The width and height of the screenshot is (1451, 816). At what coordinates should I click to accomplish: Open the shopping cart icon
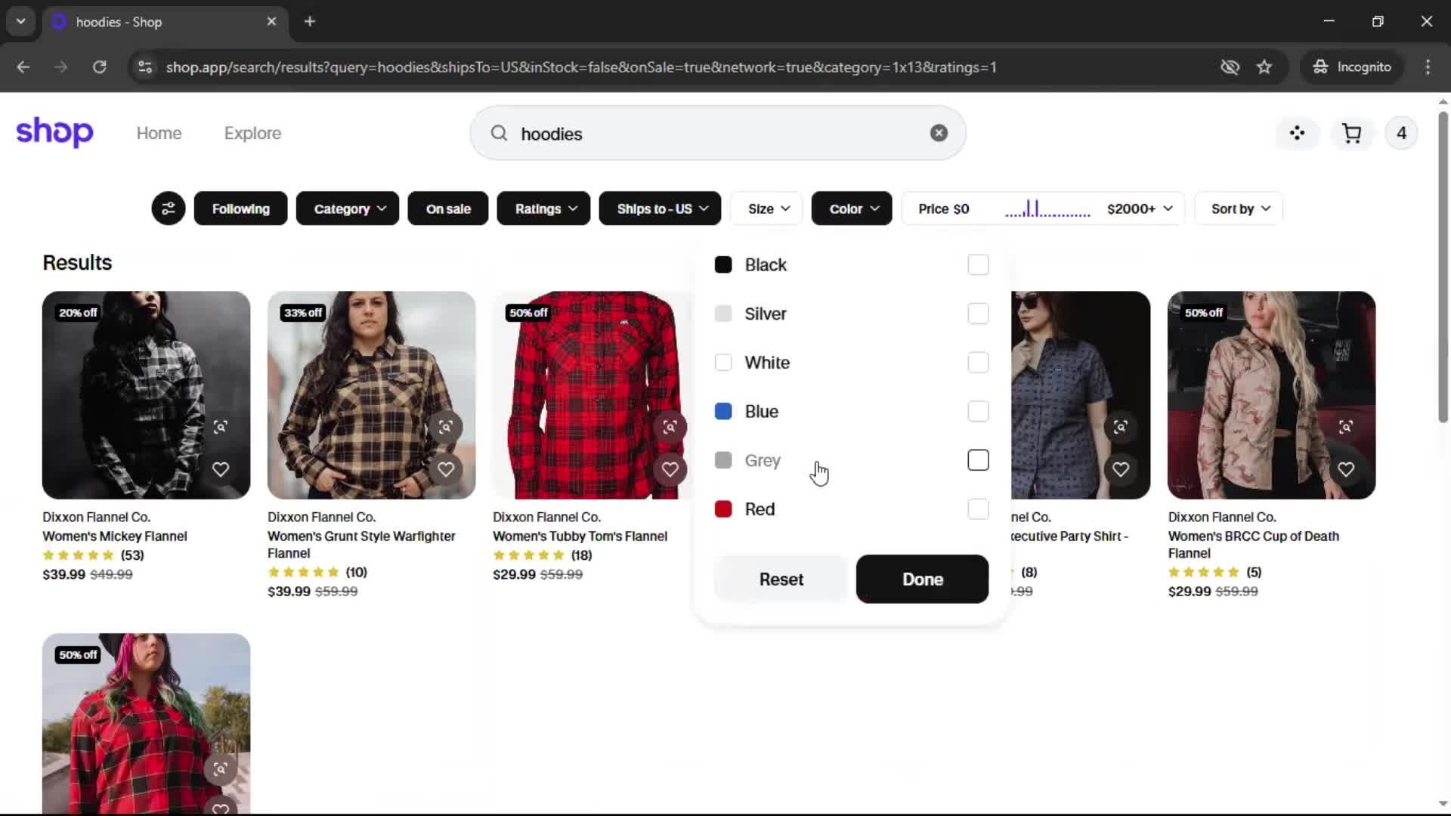tap(1351, 134)
